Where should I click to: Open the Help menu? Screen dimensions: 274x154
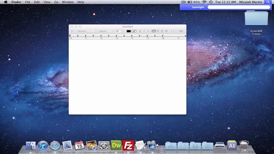pos(80,2)
